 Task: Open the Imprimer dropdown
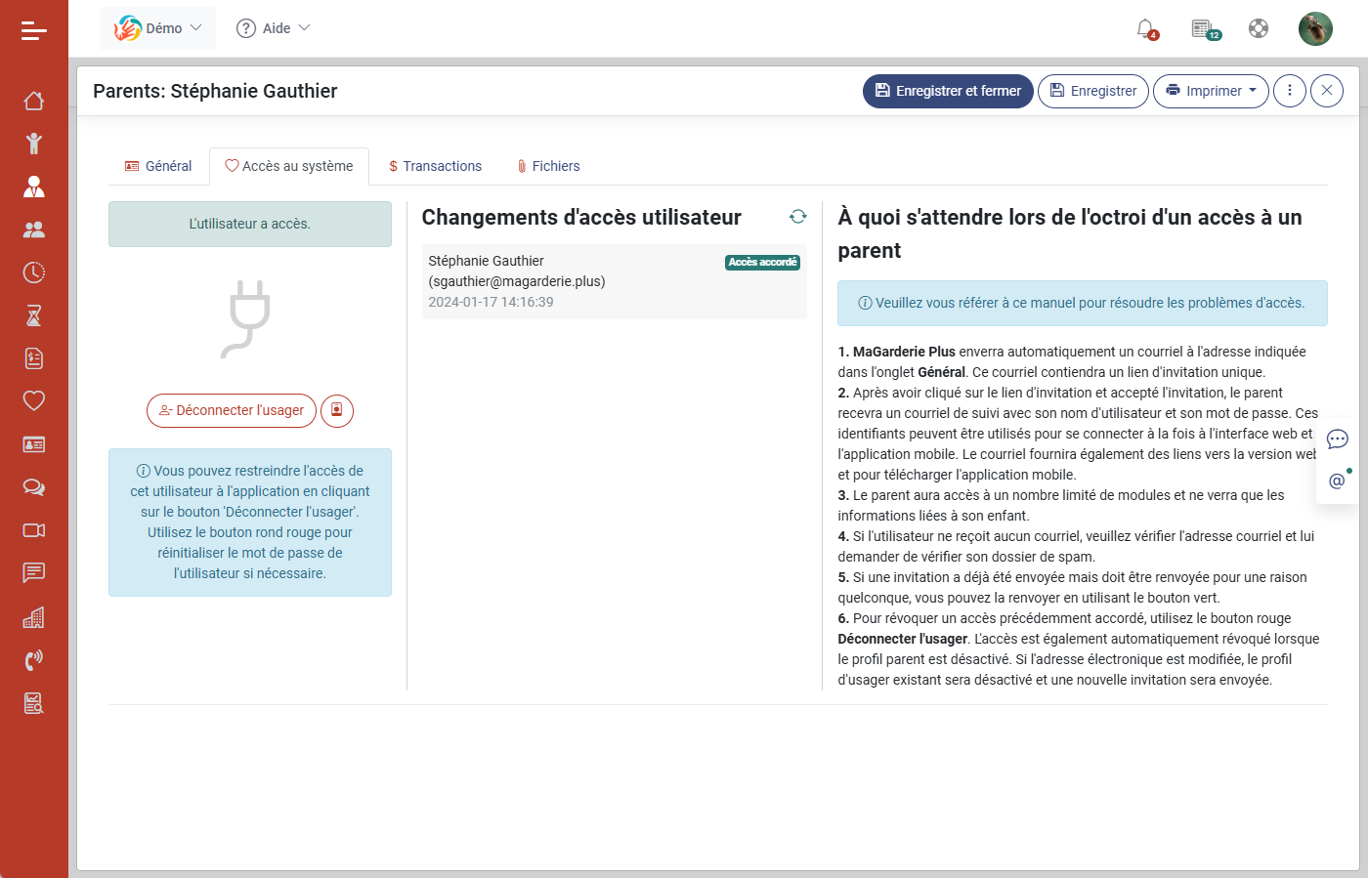(x=1211, y=91)
